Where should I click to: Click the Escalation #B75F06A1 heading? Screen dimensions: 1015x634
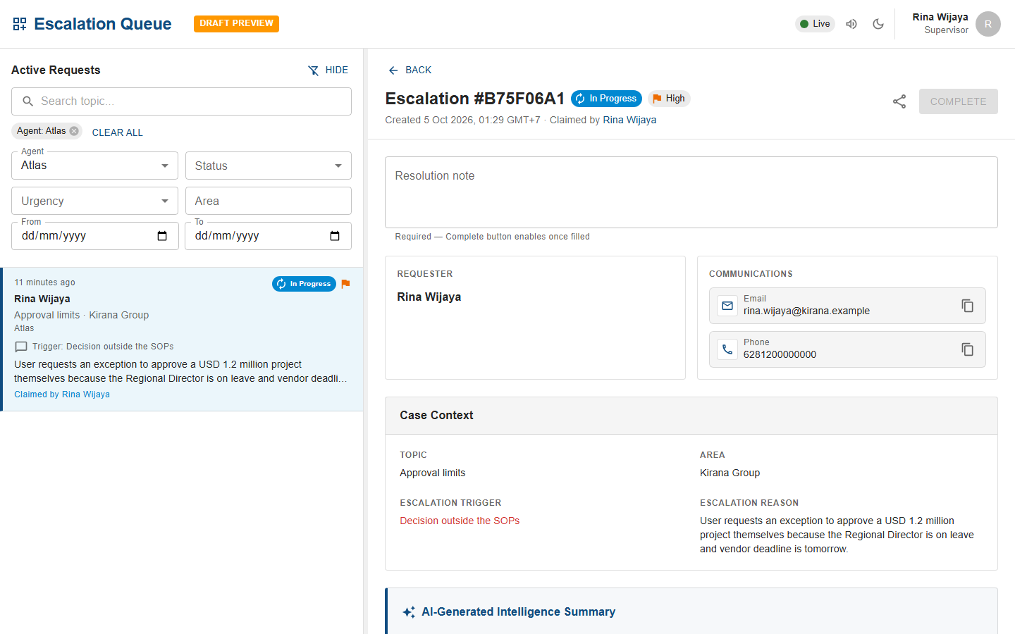475,99
